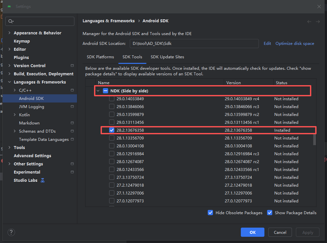Open Plugins settings
Image resolution: width=327 pixels, height=243 pixels.
point(21,57)
